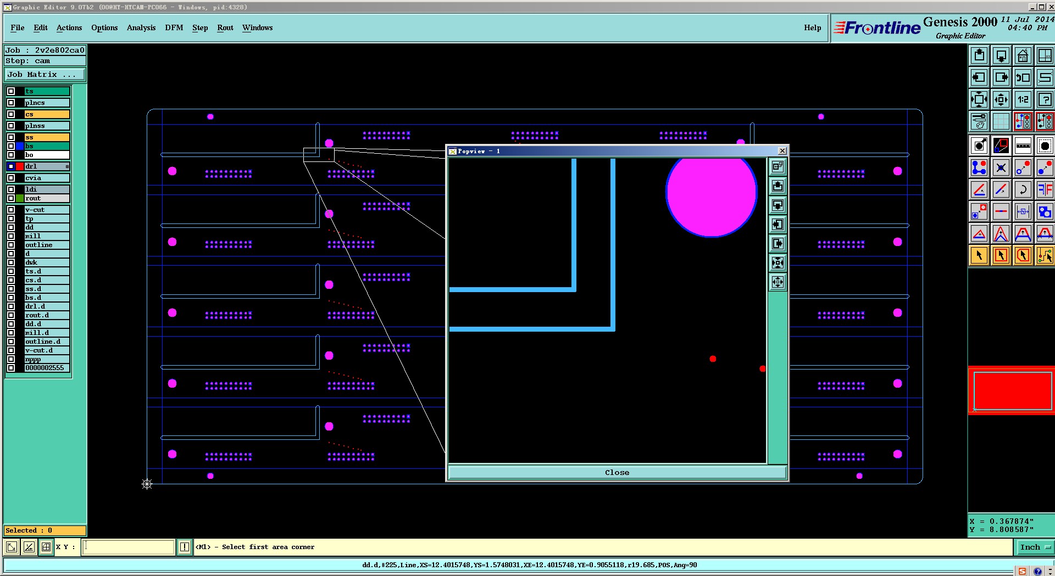Click the blue X delete feature icon
Screen dimensions: 1055x576
[x=1001, y=167]
